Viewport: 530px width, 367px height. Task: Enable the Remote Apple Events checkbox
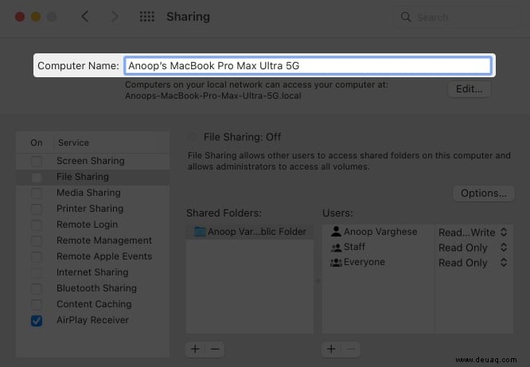(x=37, y=256)
